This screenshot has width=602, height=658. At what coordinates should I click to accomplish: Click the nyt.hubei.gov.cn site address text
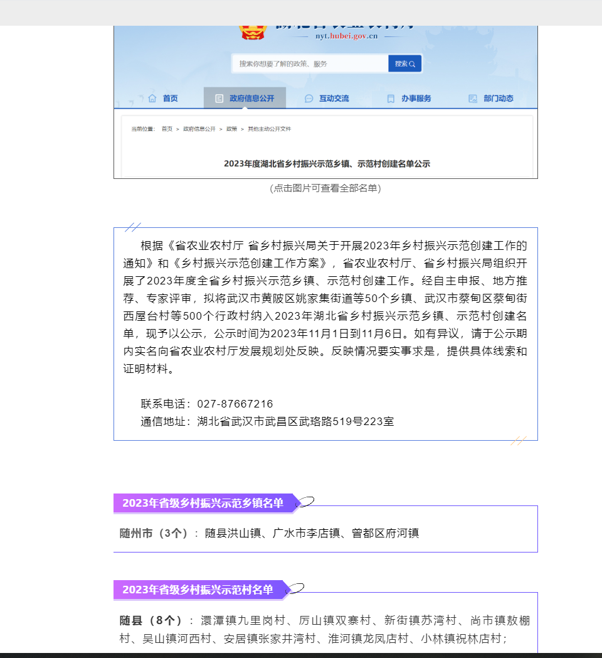tap(347, 36)
